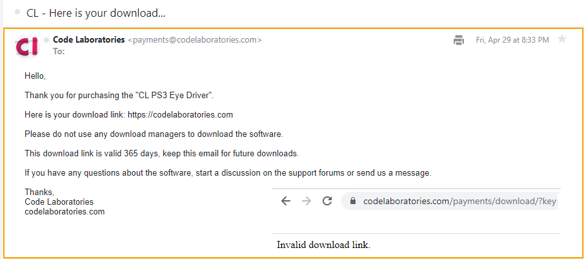This screenshot has height=259, width=584.
Task: Click the padlock icon in the address bar
Action: (x=353, y=202)
